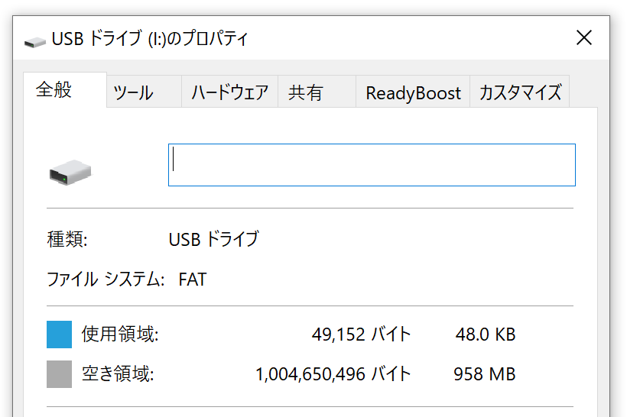Viewport: 627px width, 417px height.
Task: Click the 49,152 バイト used bytes value
Action: [361, 334]
